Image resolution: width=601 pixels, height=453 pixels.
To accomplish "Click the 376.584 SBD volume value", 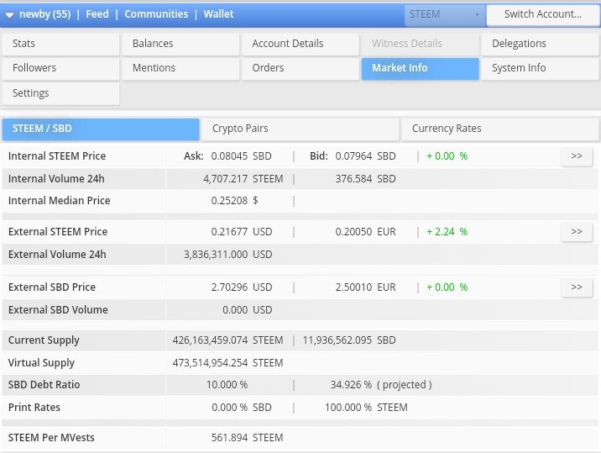I will point(365,179).
